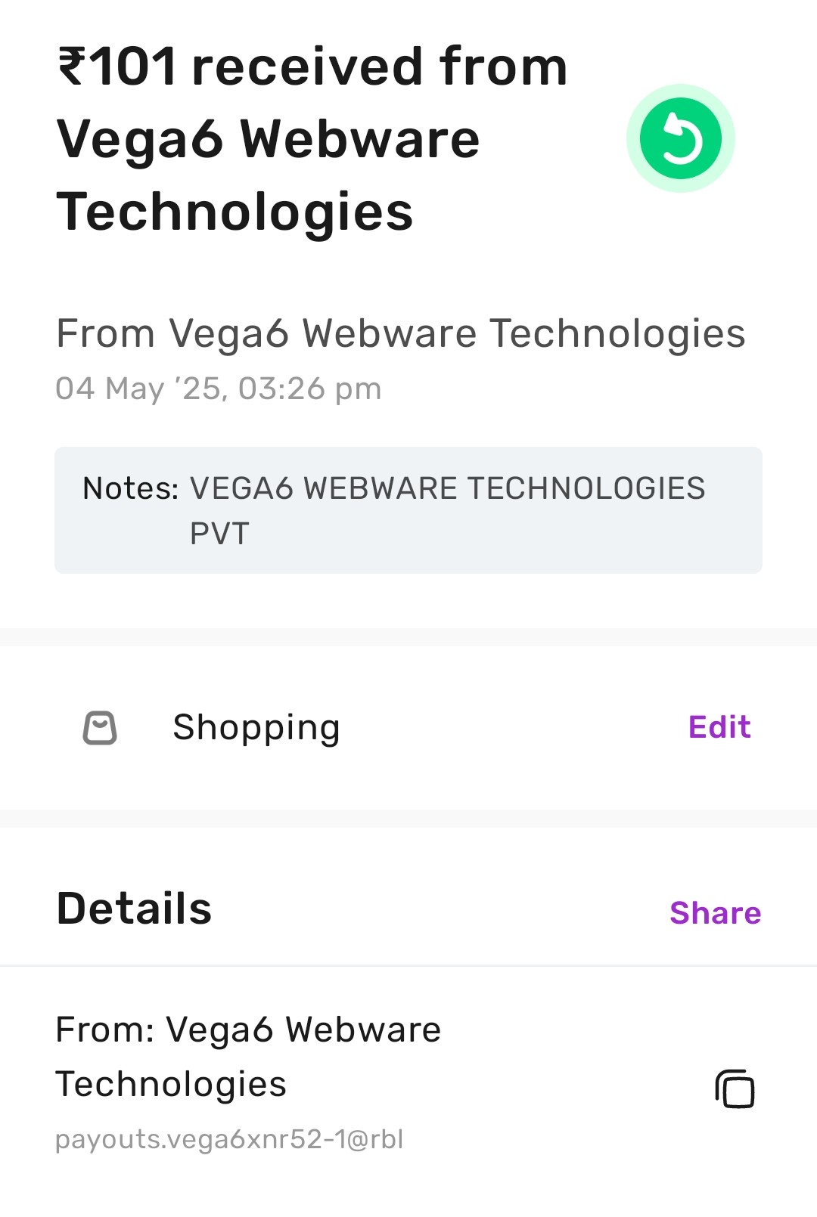
Task: Tap the From Vega6 Webware Technologies subtitle
Action: point(401,334)
